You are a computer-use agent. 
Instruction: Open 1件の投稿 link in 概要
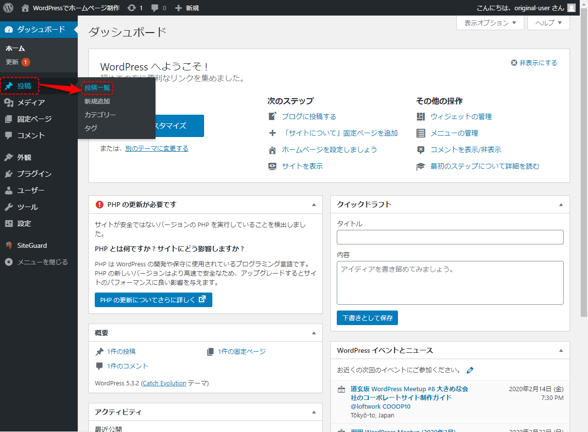coord(121,351)
